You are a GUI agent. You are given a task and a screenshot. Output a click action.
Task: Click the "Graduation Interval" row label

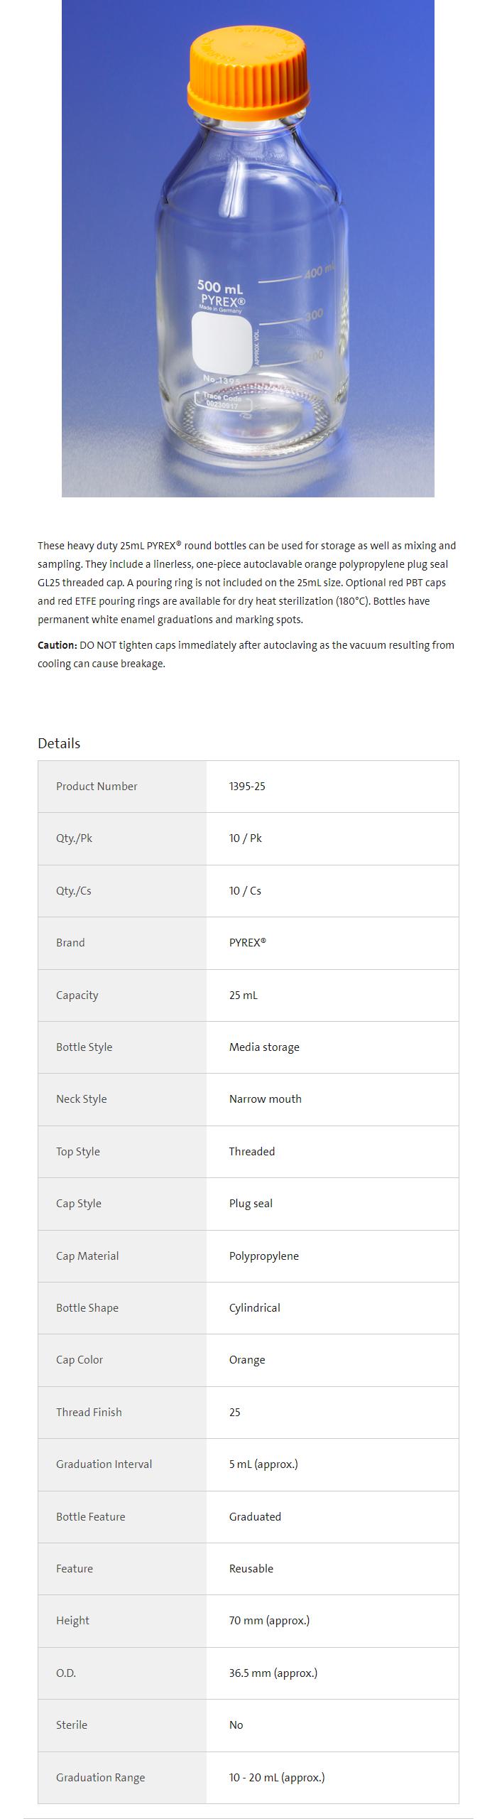pos(104,1464)
